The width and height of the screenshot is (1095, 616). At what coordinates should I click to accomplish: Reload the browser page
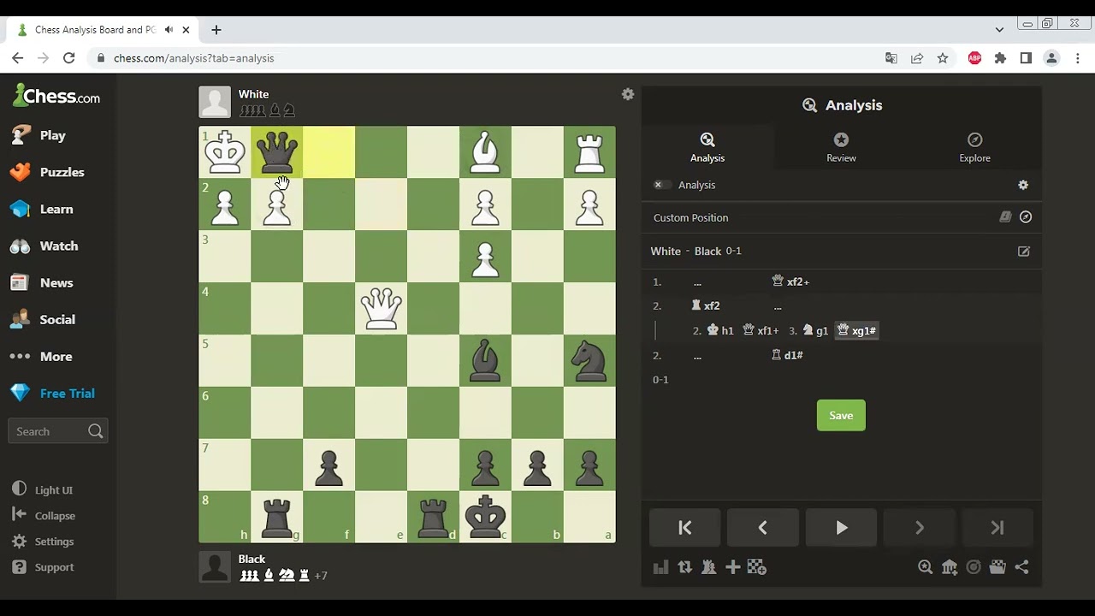(x=69, y=58)
